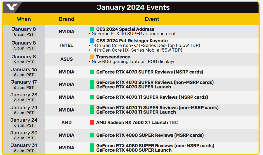Select 'GeForce RTX 4070 Ti SUPER Launch' text
Viewport: 263px width, 155px height.
136,112
